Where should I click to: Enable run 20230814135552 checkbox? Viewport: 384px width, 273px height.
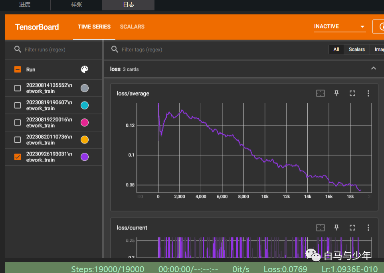tap(18, 88)
